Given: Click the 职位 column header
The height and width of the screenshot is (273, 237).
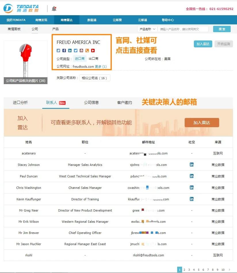Looking at the screenshot, I should click(x=85, y=142).
